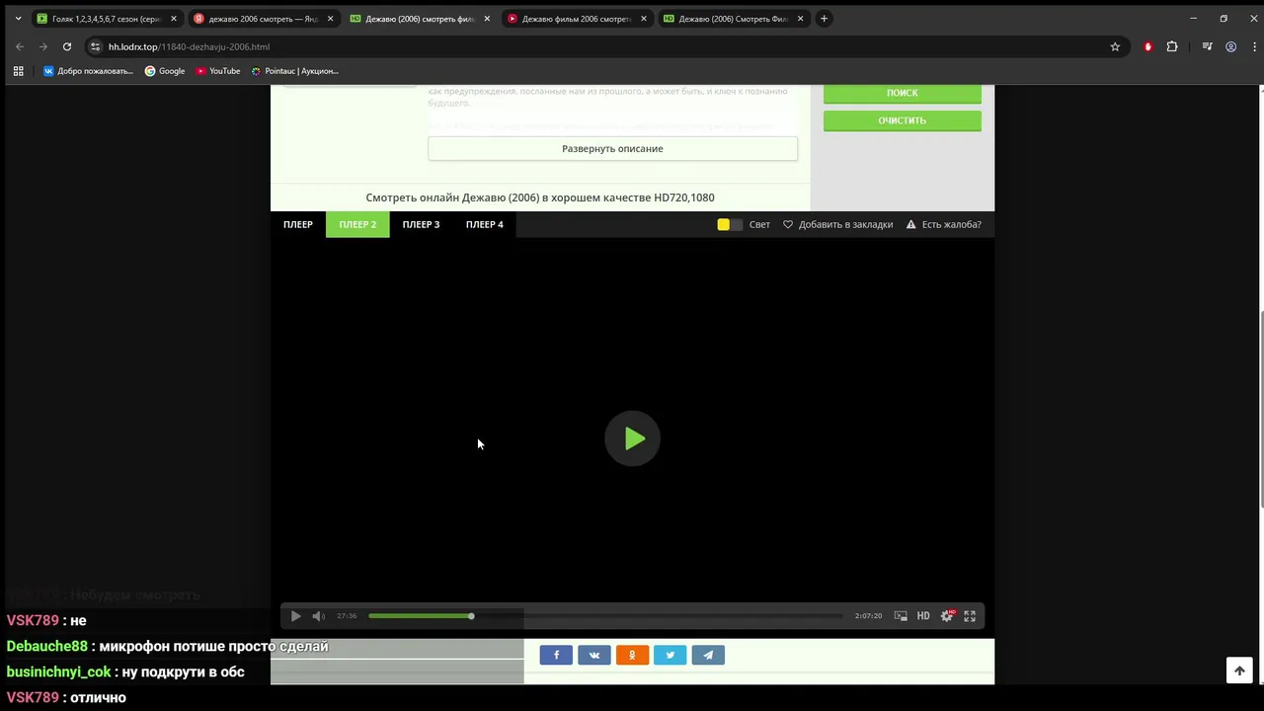Image resolution: width=1264 pixels, height=711 pixels.
Task: Click the elapsed time 27:36
Action: click(x=347, y=616)
